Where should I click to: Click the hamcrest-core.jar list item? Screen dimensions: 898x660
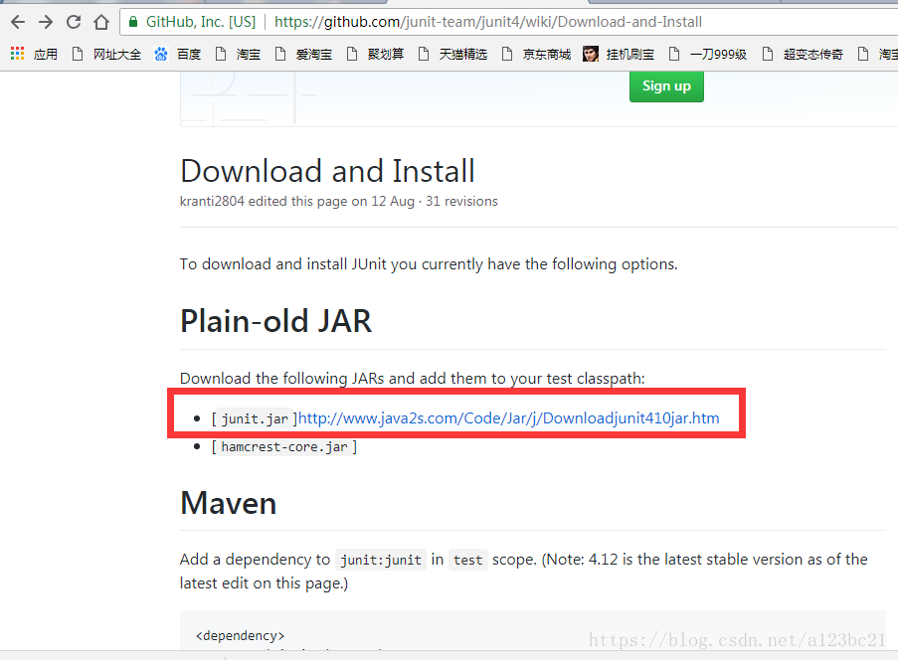point(284,447)
